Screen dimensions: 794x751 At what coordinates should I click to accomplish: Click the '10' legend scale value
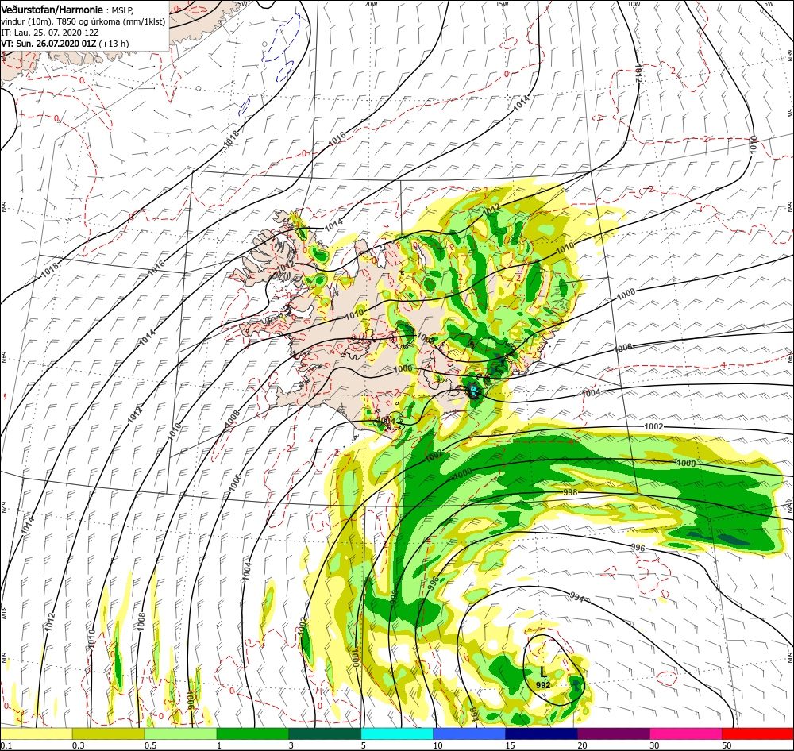[x=437, y=745]
